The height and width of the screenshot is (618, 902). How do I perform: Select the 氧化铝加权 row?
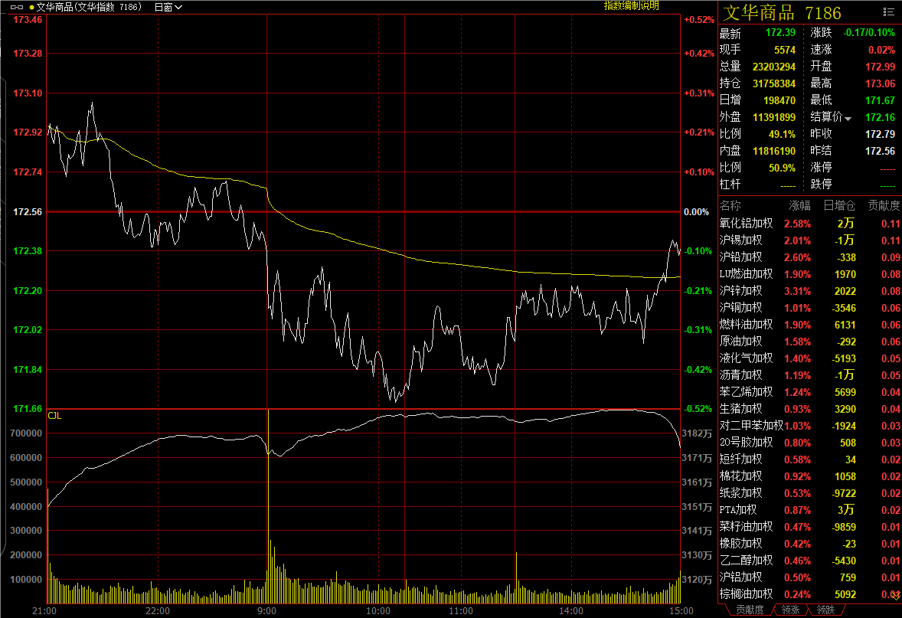pyautogui.click(x=746, y=224)
